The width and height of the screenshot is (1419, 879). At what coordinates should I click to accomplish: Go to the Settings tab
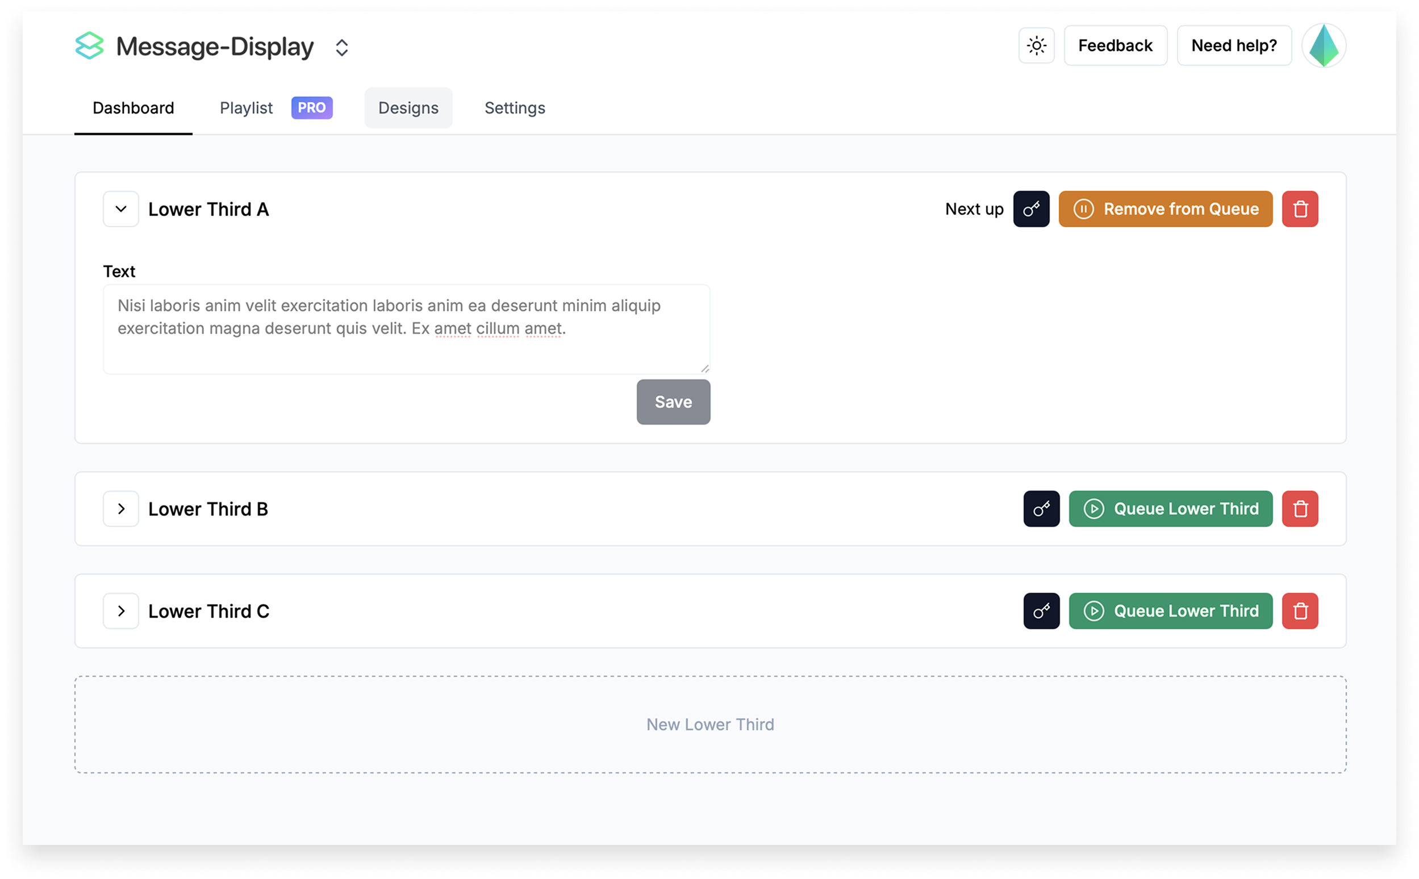point(514,107)
